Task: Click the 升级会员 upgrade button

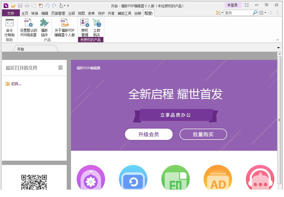Action: pyautogui.click(x=149, y=134)
